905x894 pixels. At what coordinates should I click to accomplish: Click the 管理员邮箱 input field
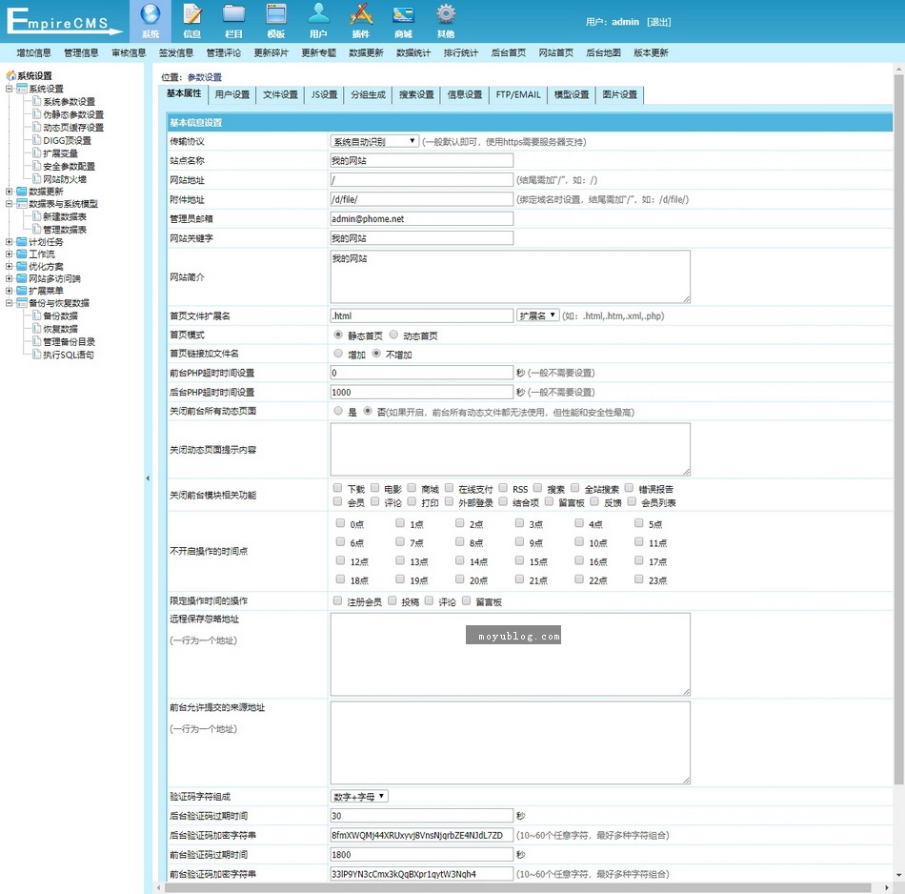[421, 218]
